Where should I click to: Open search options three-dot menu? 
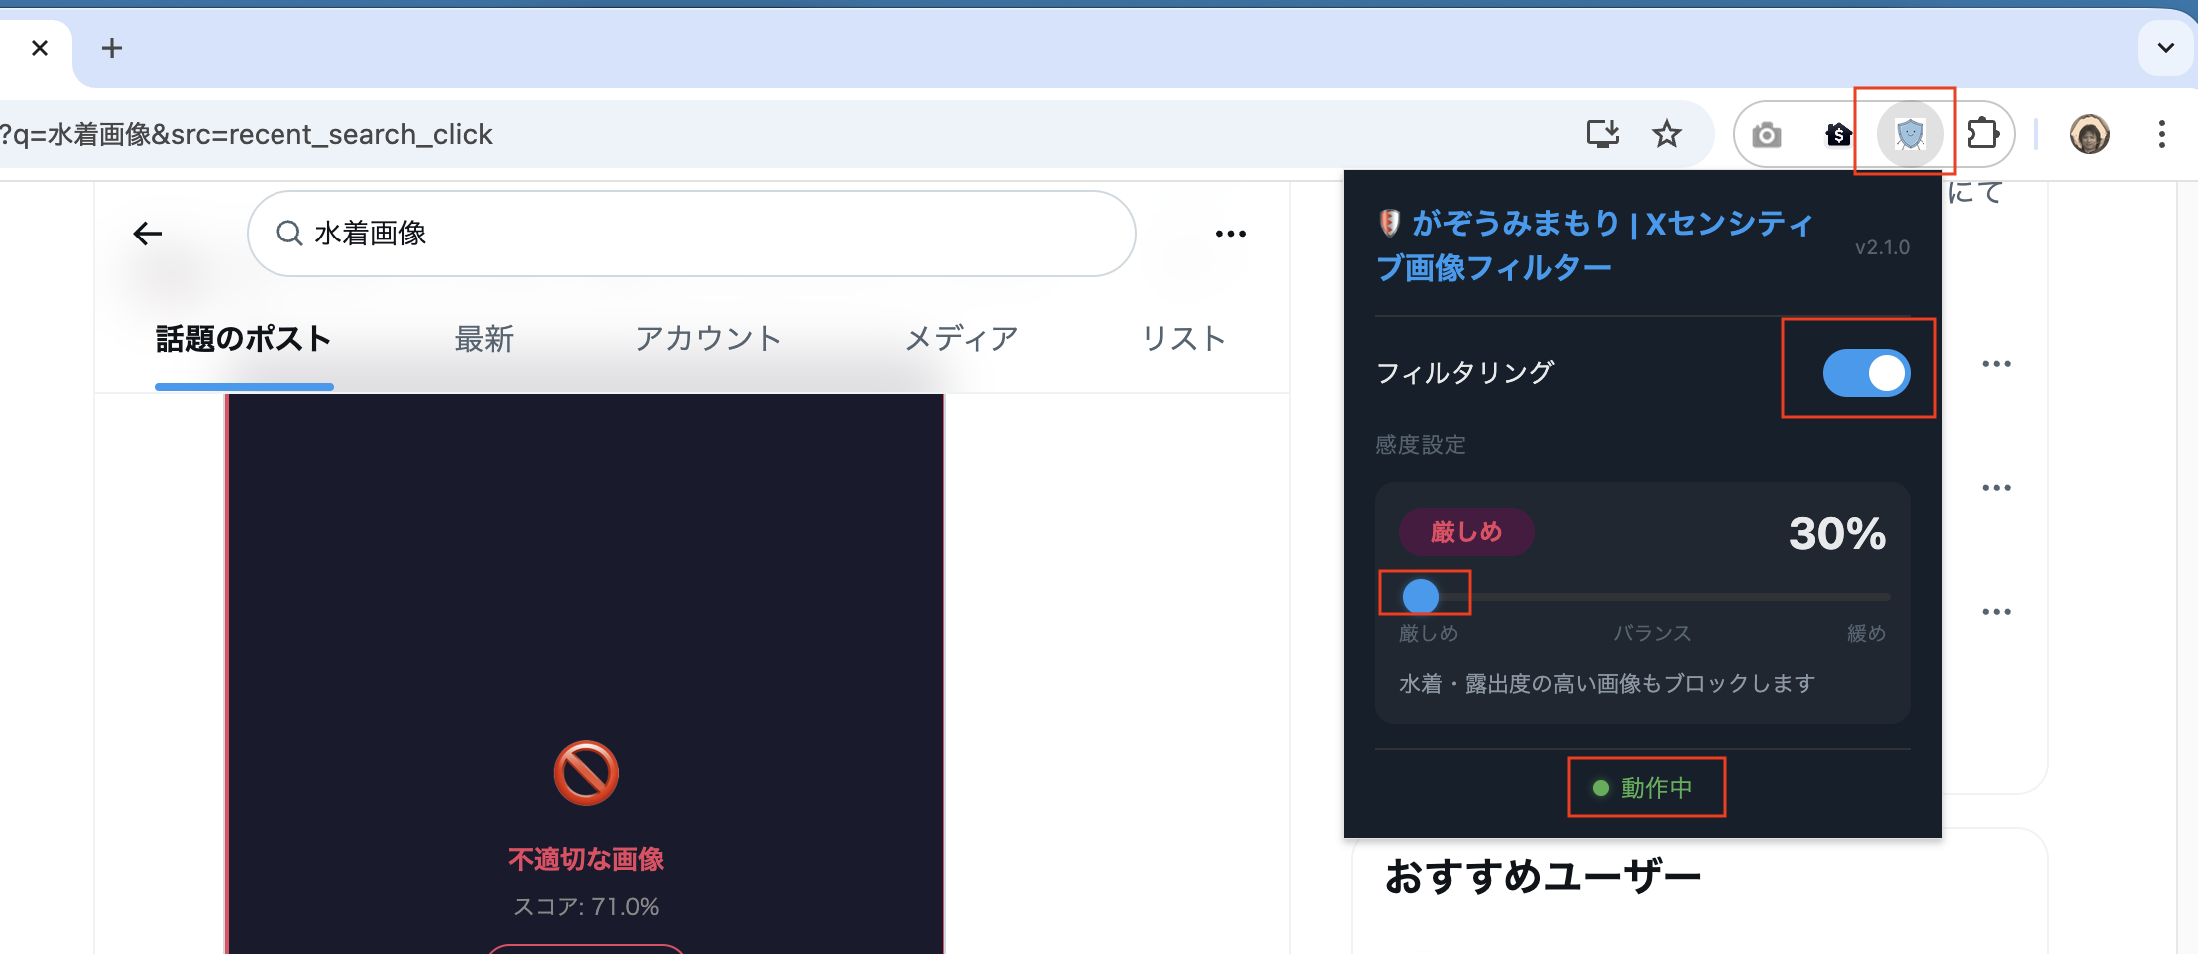[1230, 234]
